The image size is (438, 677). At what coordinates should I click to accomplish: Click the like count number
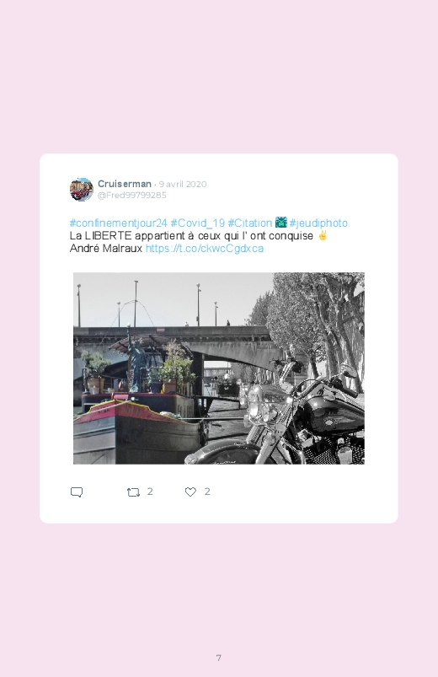tap(207, 492)
